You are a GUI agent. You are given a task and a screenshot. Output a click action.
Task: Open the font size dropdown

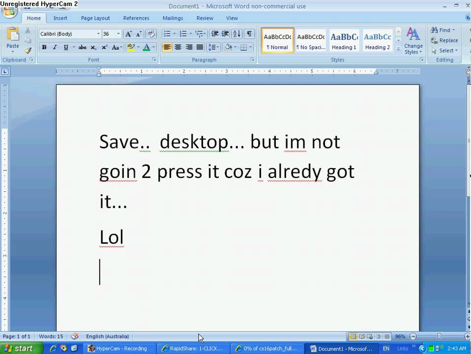click(x=118, y=34)
